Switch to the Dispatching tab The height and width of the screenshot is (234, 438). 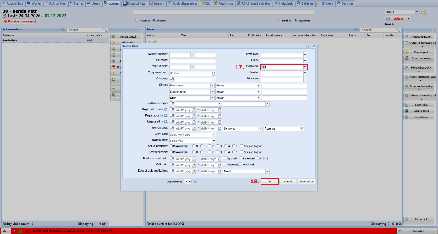pyautogui.click(x=134, y=3)
